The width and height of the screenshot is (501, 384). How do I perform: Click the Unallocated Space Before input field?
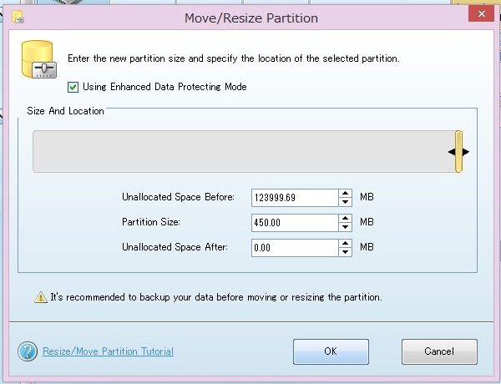pyautogui.click(x=295, y=198)
